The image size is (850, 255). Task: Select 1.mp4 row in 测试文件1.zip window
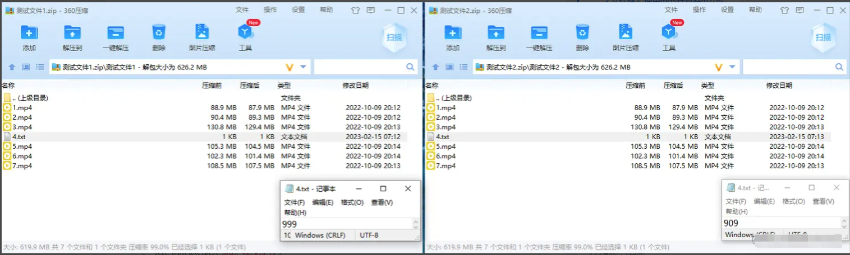[x=204, y=107]
